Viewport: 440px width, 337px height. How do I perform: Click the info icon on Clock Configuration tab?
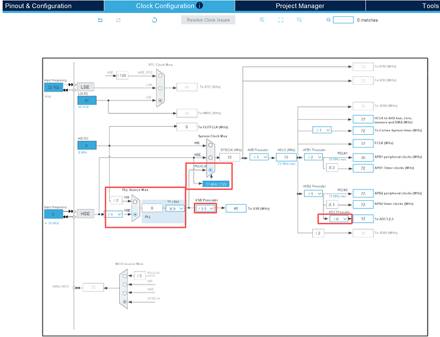click(200, 5)
